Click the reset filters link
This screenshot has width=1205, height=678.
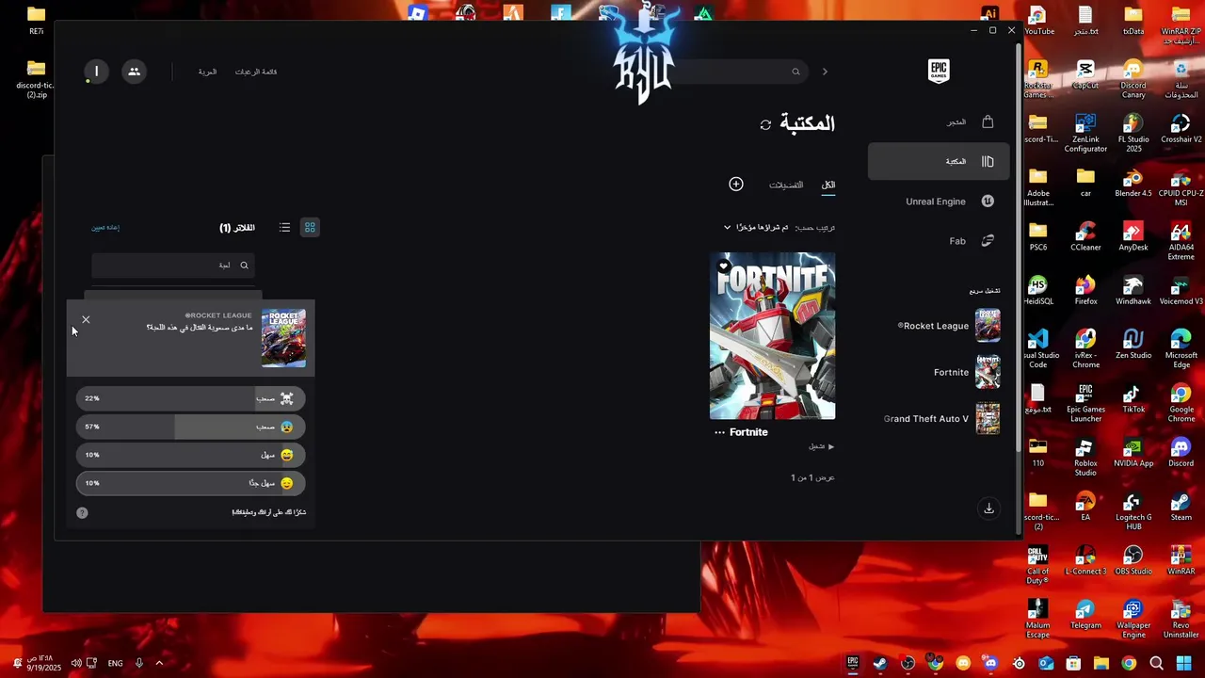105,227
